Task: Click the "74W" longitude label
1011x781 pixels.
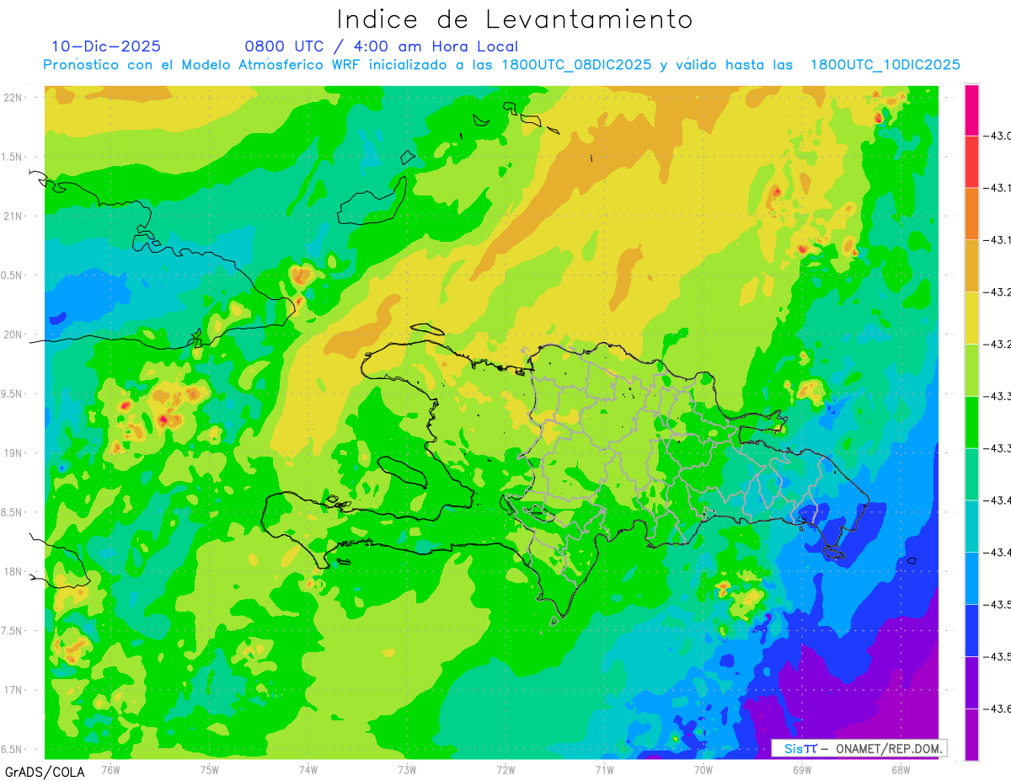Action: [x=308, y=768]
